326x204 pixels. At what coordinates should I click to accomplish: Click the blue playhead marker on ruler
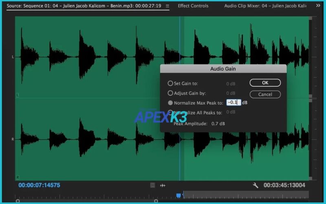click(178, 195)
